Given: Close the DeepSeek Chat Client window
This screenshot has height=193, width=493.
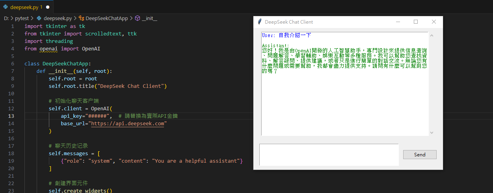Looking at the screenshot, I should (434, 22).
